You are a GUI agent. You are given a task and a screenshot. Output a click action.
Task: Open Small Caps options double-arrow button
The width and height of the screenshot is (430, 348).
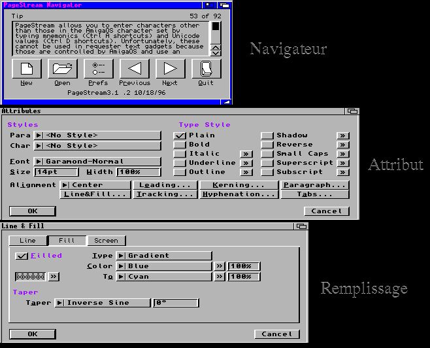coord(343,154)
